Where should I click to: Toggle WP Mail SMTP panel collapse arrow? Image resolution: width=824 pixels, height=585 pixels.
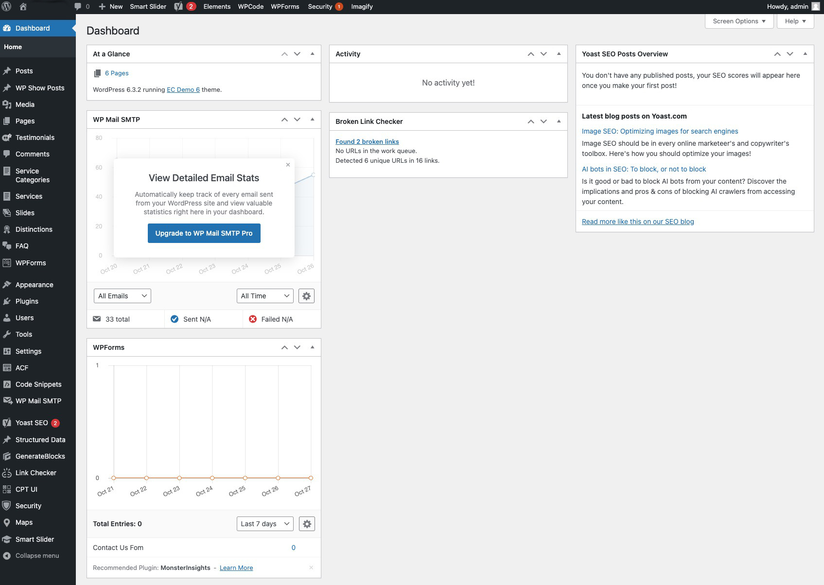[312, 120]
